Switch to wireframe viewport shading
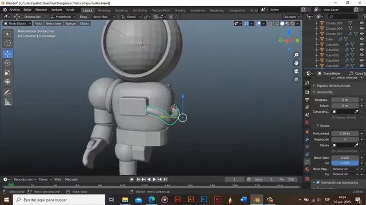 pos(277,23)
